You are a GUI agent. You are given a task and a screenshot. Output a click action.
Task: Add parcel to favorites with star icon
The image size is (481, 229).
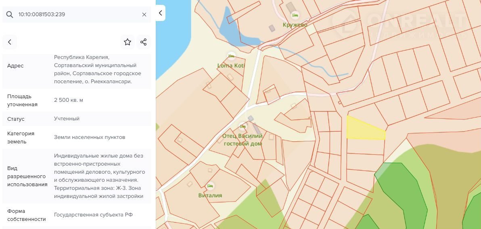(x=128, y=42)
